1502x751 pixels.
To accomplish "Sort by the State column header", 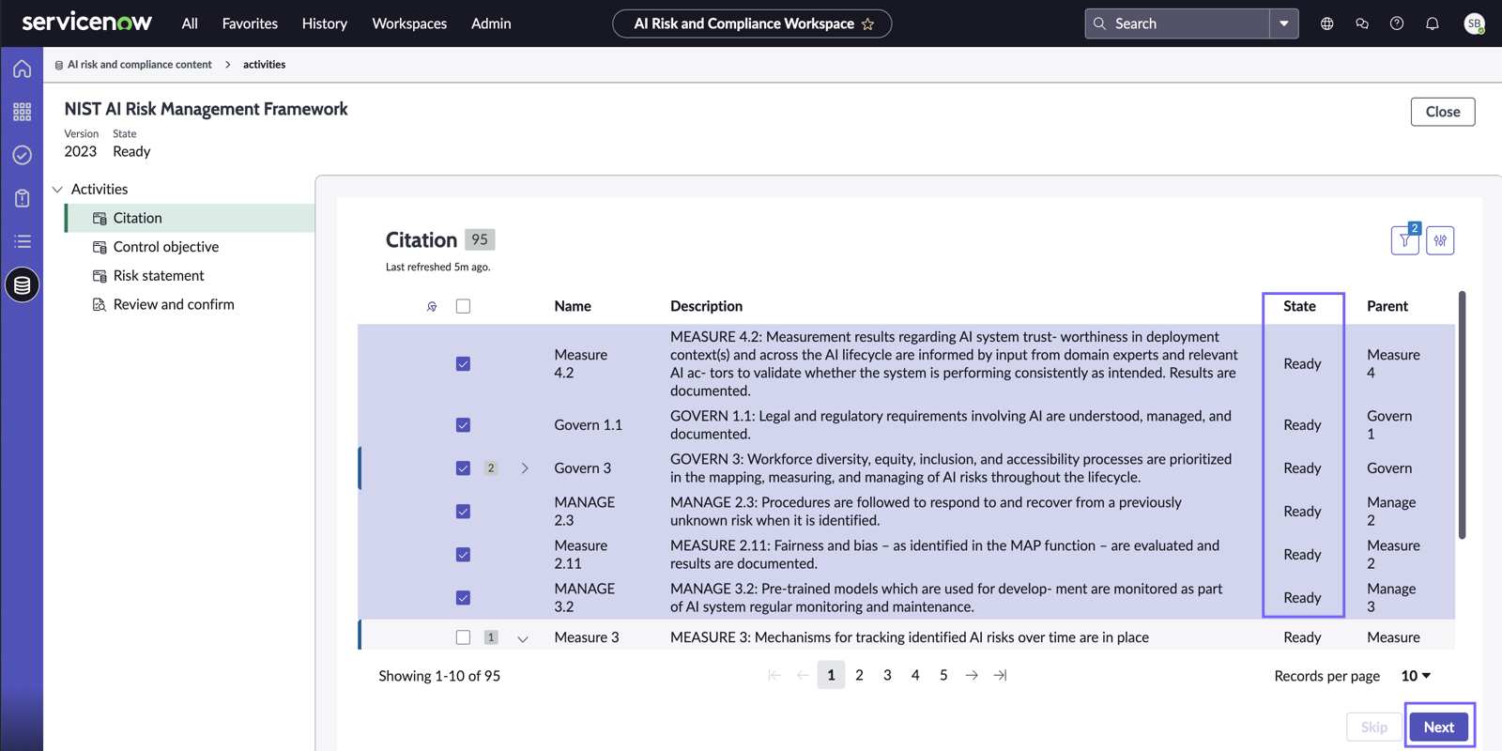I will coord(1299,306).
